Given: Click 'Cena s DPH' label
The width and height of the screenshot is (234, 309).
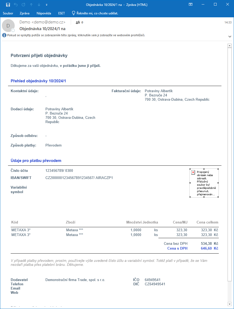Looking at the screenshot, I should pyautogui.click(x=177, y=248).
